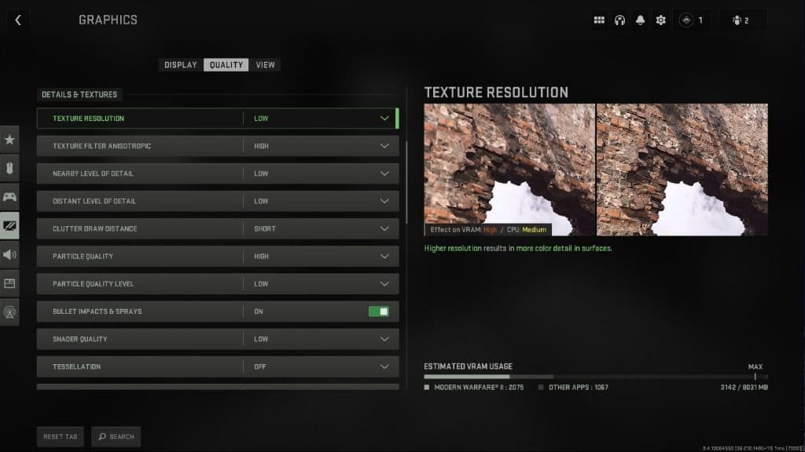The height and width of the screenshot is (452, 805).
Task: Expand the Clutter Draw Distance dropdown
Action: [384, 229]
